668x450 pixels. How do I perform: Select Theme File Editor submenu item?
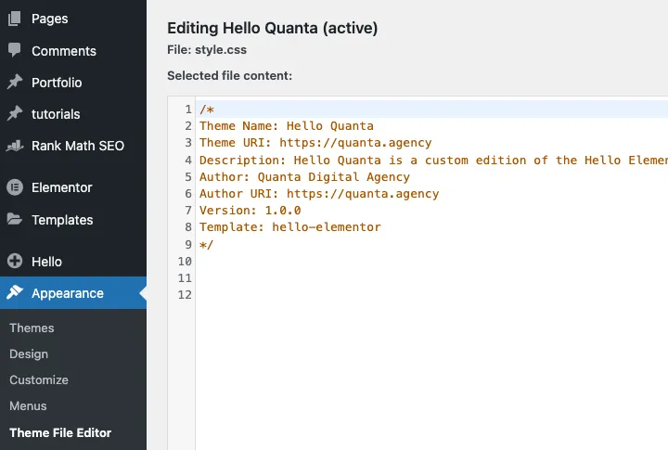[x=60, y=432]
